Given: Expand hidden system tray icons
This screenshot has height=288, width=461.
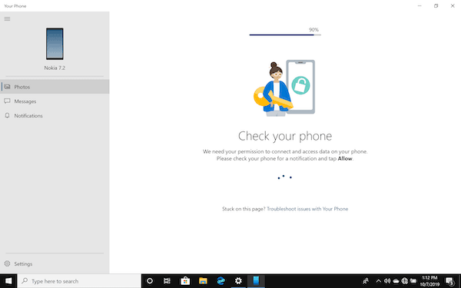Looking at the screenshot, I should [x=378, y=281].
